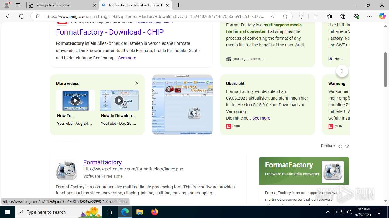Viewport: 389px width, 218px height.
Task: Open Microsoft Edge taskbar icon
Action: tap(125, 212)
